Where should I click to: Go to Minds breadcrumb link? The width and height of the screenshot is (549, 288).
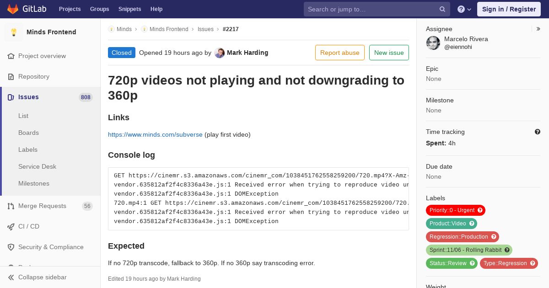pyautogui.click(x=124, y=29)
